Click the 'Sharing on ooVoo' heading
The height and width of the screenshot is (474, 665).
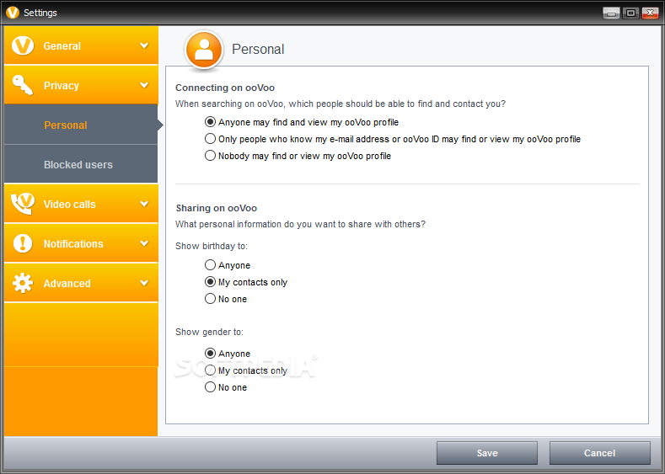217,208
